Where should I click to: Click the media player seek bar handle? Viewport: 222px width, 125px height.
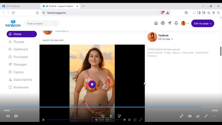click(x=200, y=107)
